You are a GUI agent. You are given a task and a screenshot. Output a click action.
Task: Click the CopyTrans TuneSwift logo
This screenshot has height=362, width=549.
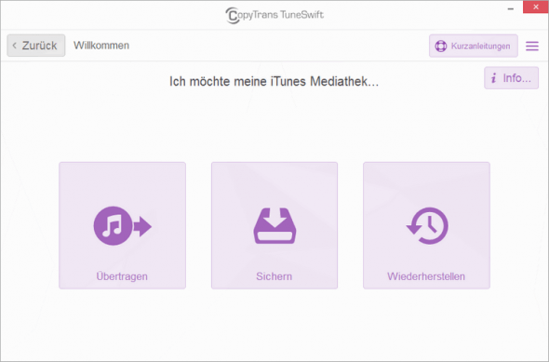(274, 15)
